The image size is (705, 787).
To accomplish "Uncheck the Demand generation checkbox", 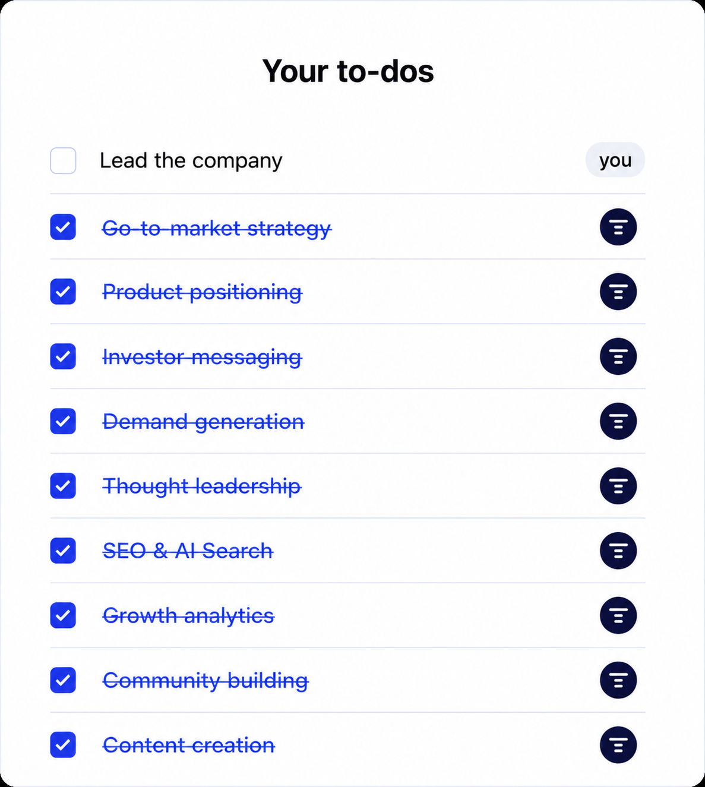I will point(63,421).
